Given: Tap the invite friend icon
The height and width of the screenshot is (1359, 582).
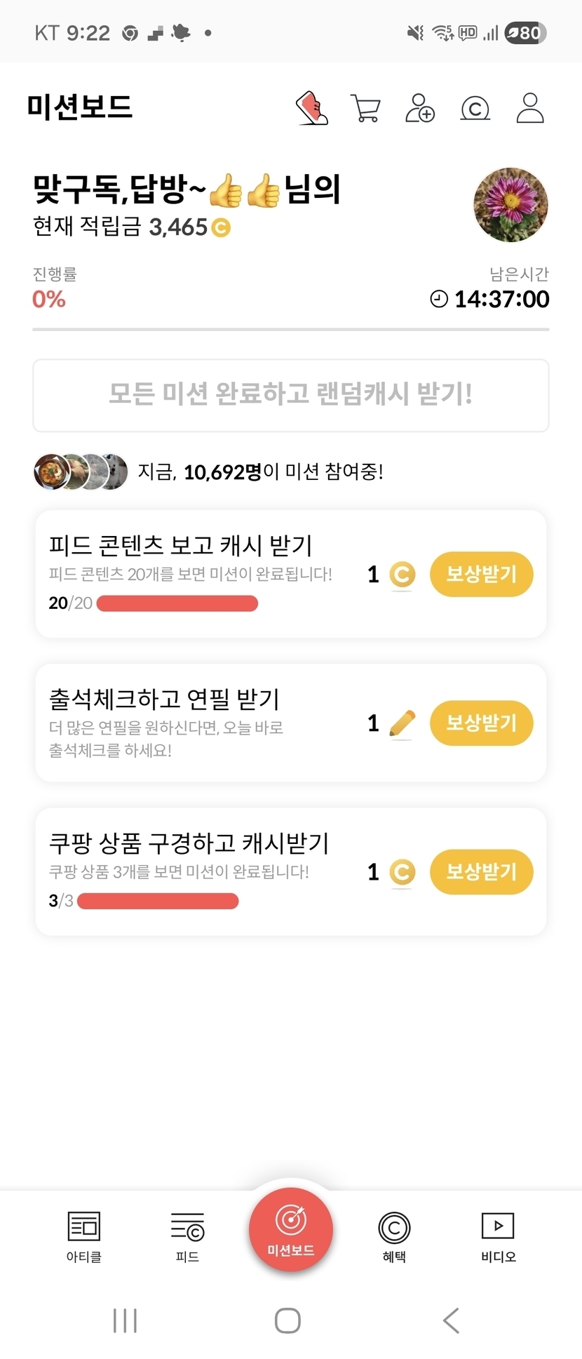Looking at the screenshot, I should coord(420,108).
